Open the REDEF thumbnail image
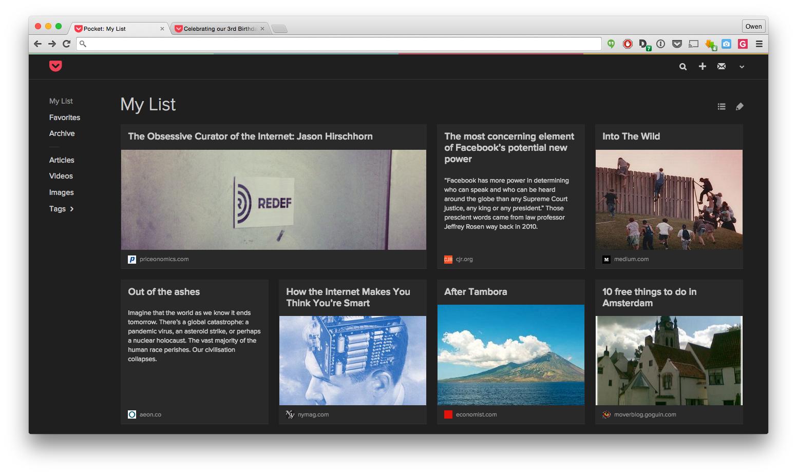The image size is (797, 475). pos(274,200)
